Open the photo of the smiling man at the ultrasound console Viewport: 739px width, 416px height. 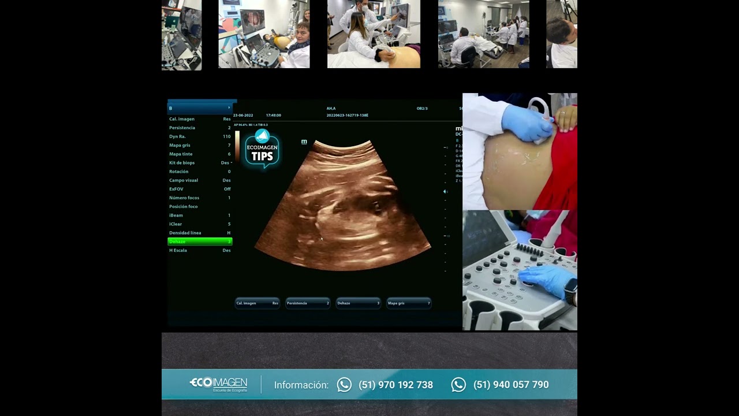coord(264,34)
